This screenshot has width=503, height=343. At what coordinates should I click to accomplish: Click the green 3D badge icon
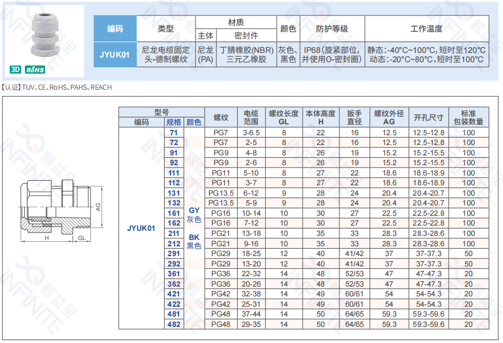coord(16,70)
